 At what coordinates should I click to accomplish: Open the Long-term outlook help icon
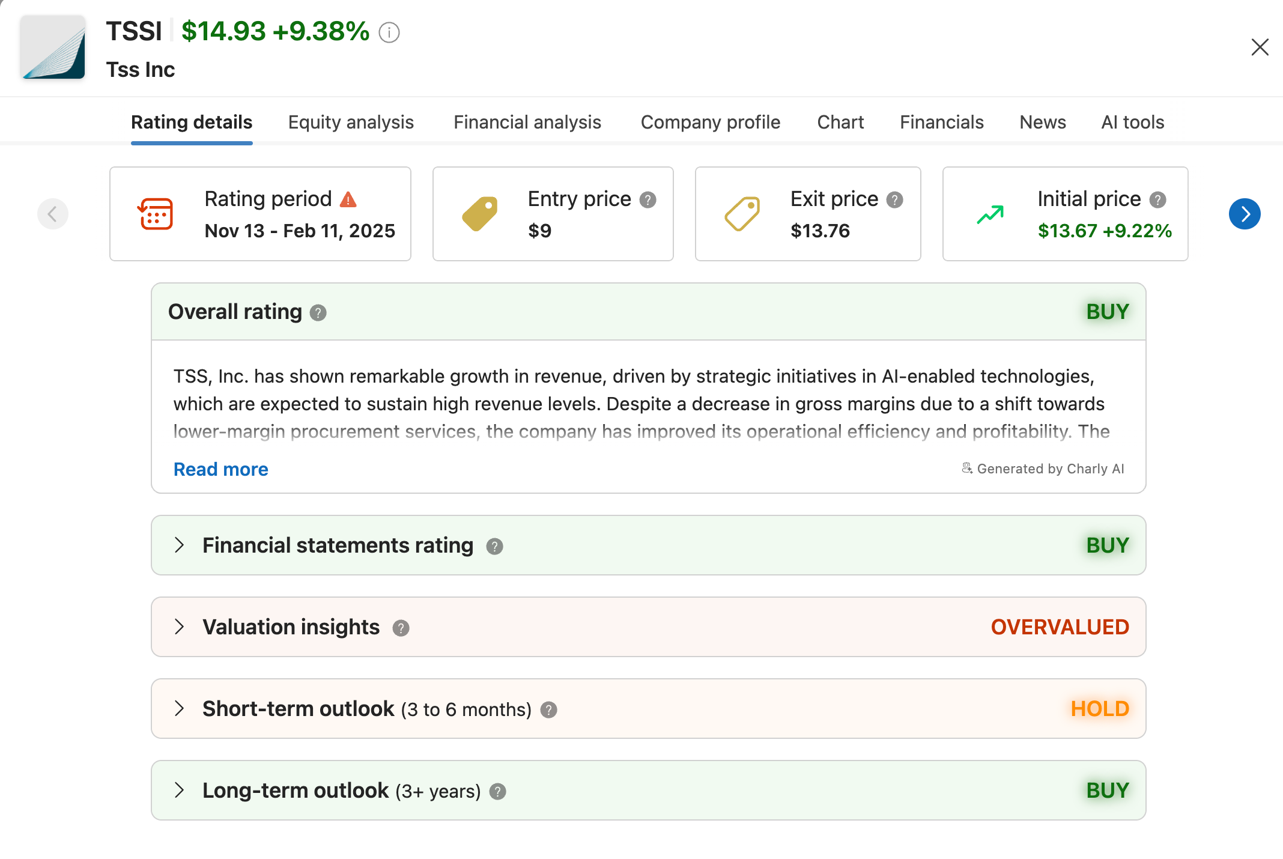click(497, 792)
